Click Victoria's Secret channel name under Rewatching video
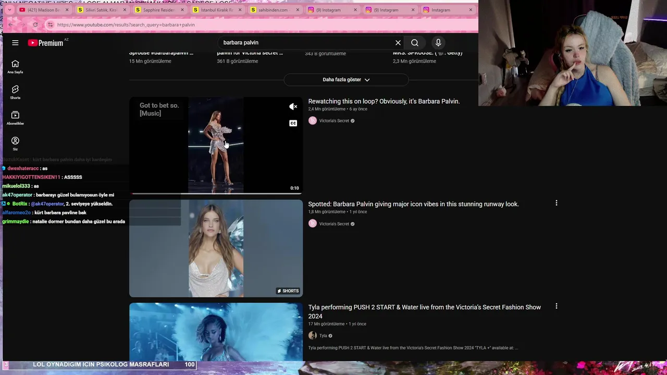Image resolution: width=667 pixels, height=375 pixels. tap(334, 121)
